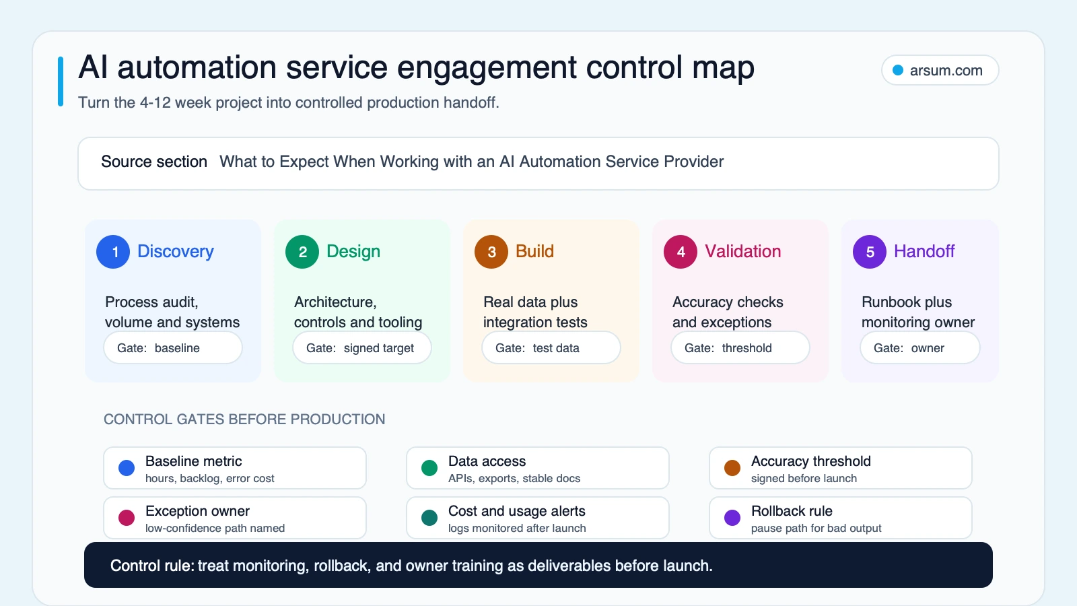Click 'APIs, exports, stable docs' subtitle
This screenshot has height=606, width=1077.
pyautogui.click(x=514, y=479)
